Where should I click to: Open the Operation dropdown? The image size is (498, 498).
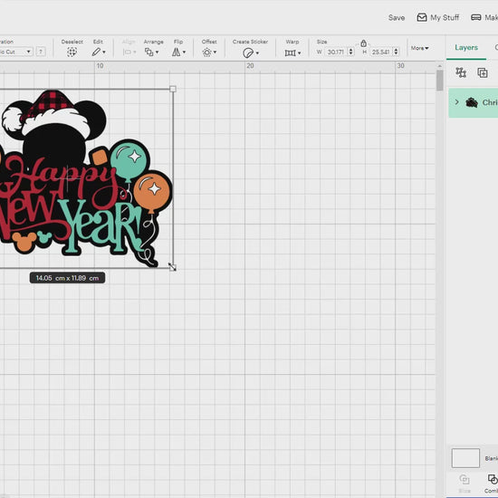(x=16, y=52)
